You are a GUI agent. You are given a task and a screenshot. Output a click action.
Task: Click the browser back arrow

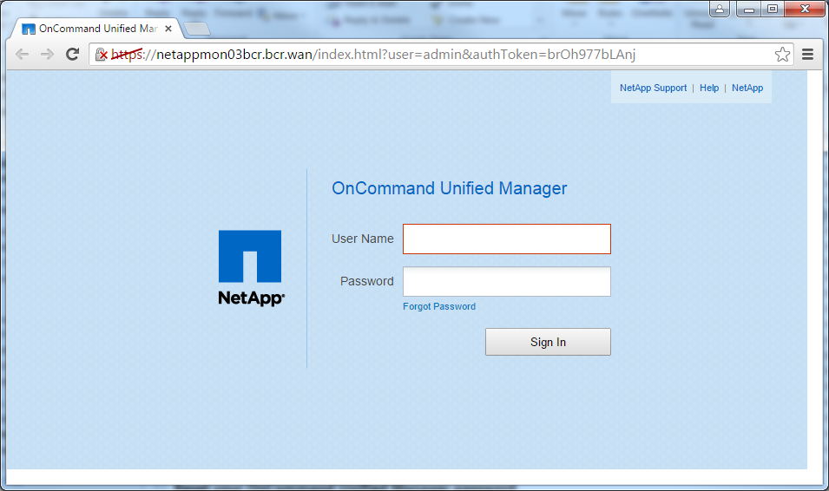click(22, 55)
